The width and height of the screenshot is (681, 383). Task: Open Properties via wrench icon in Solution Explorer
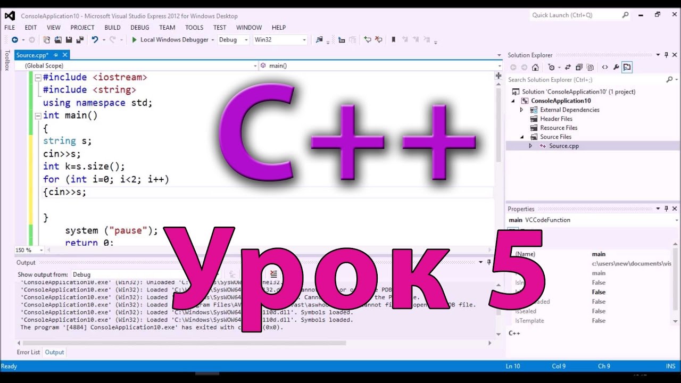(x=616, y=67)
